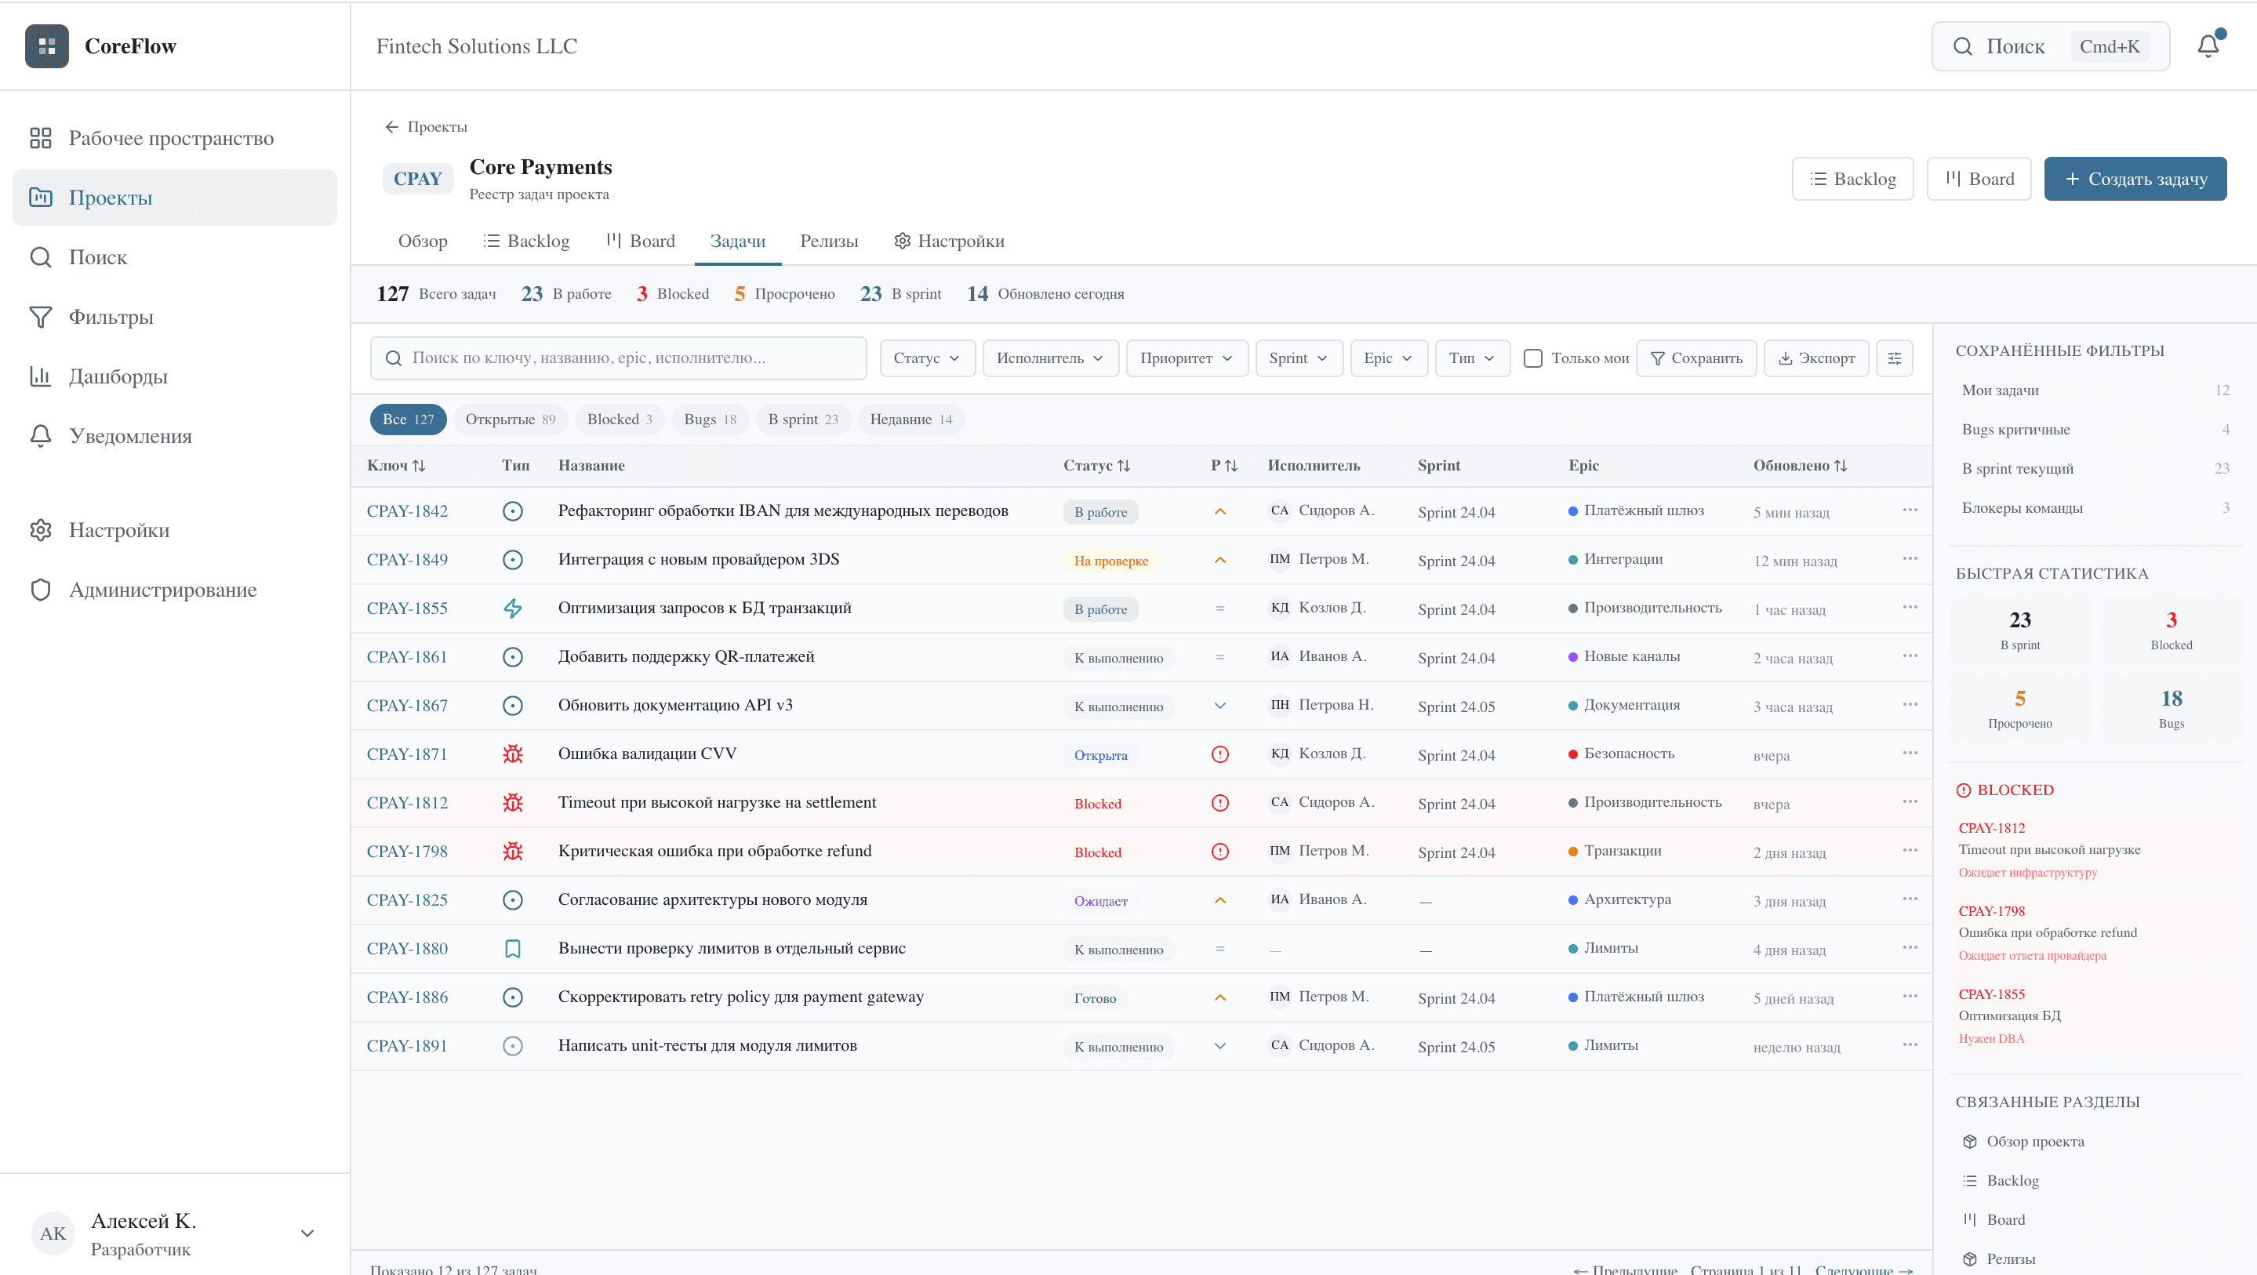Image resolution: width=2257 pixels, height=1275 pixels.
Task: Click the bug icon on CPAY-1871
Action: [x=514, y=753]
